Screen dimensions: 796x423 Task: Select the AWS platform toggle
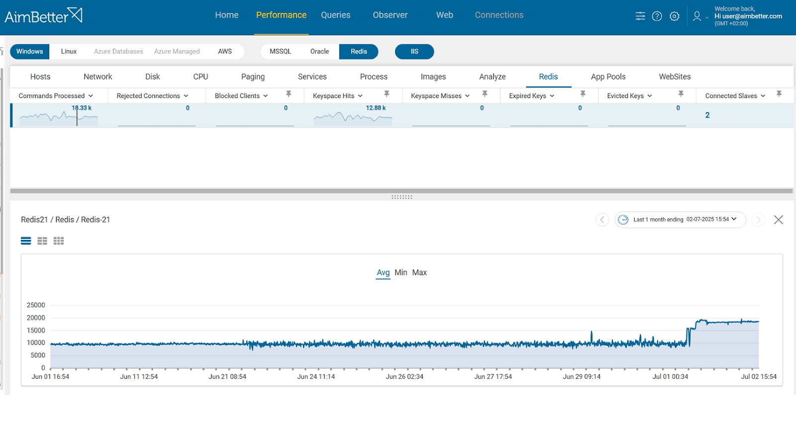tap(225, 52)
